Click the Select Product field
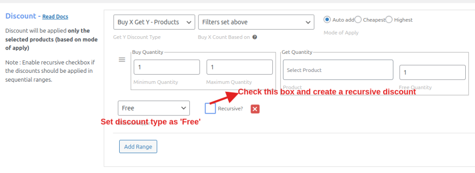This screenshot has height=173, width=475. (338, 70)
